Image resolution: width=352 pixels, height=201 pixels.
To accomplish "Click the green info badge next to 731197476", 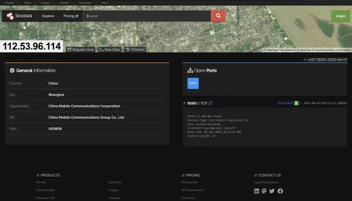I will click(296, 103).
